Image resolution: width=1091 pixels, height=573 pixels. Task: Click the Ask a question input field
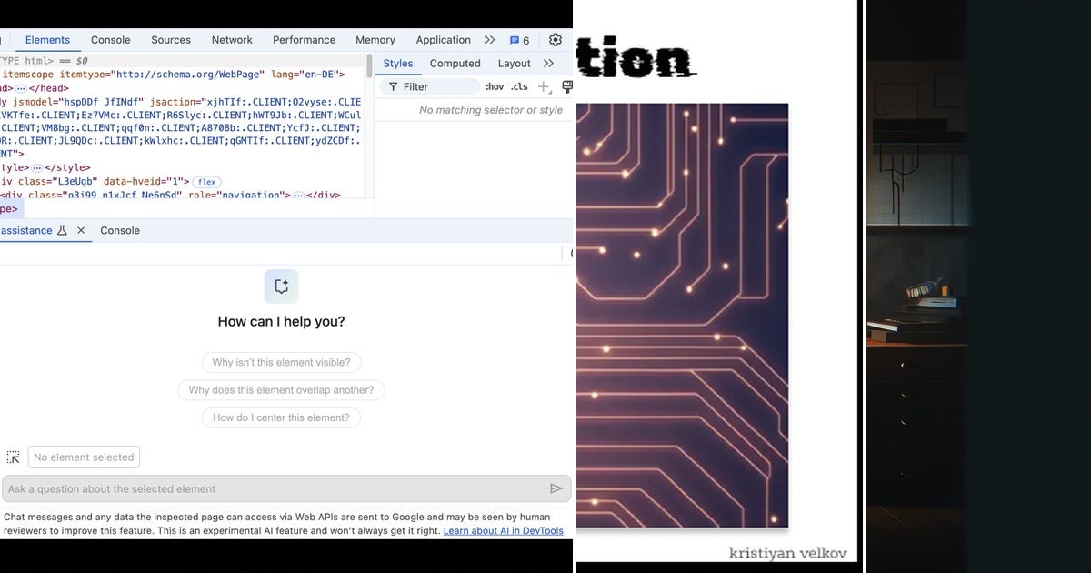tap(273, 488)
